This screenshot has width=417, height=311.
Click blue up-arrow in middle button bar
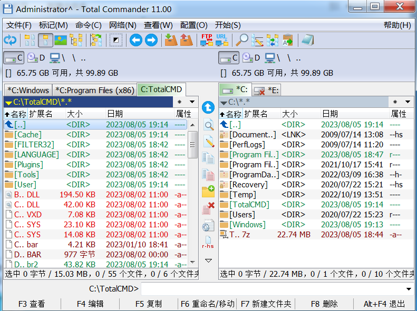tap(208, 107)
